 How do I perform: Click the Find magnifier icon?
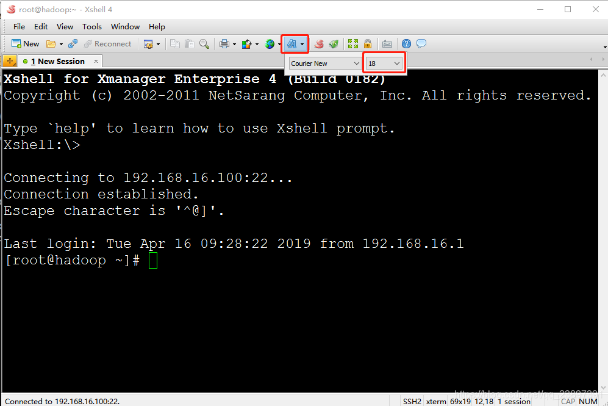click(204, 44)
